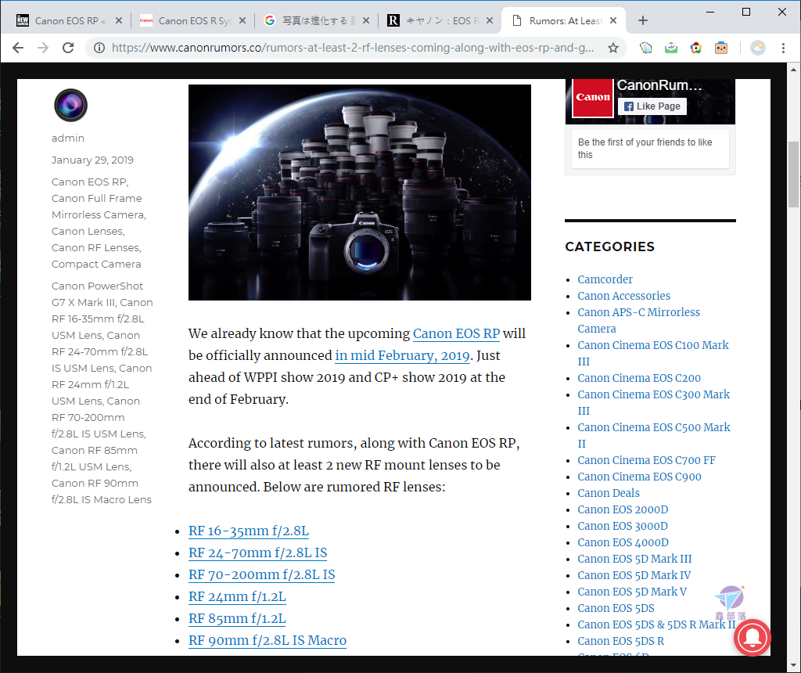Click the Facebook 'Like Page' button
801x673 pixels.
point(652,106)
